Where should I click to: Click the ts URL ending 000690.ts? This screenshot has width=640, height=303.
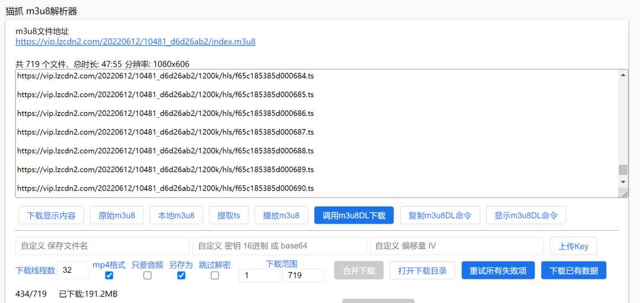(165, 188)
